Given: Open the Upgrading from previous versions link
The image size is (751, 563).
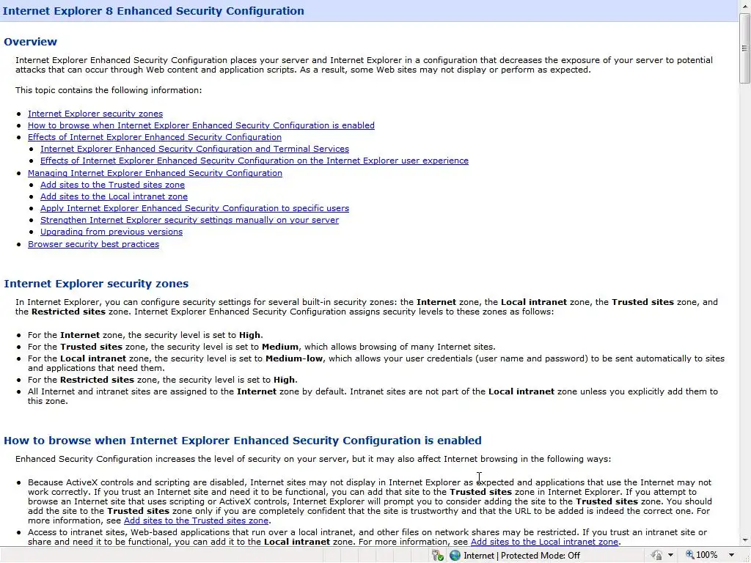Looking at the screenshot, I should [111, 232].
